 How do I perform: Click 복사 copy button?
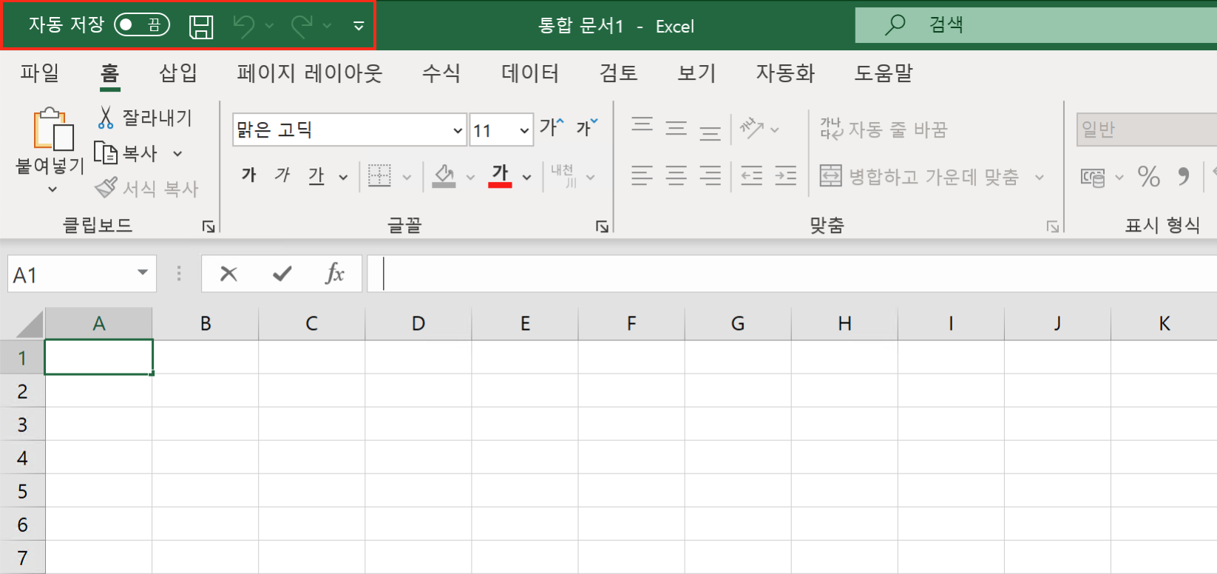(126, 153)
